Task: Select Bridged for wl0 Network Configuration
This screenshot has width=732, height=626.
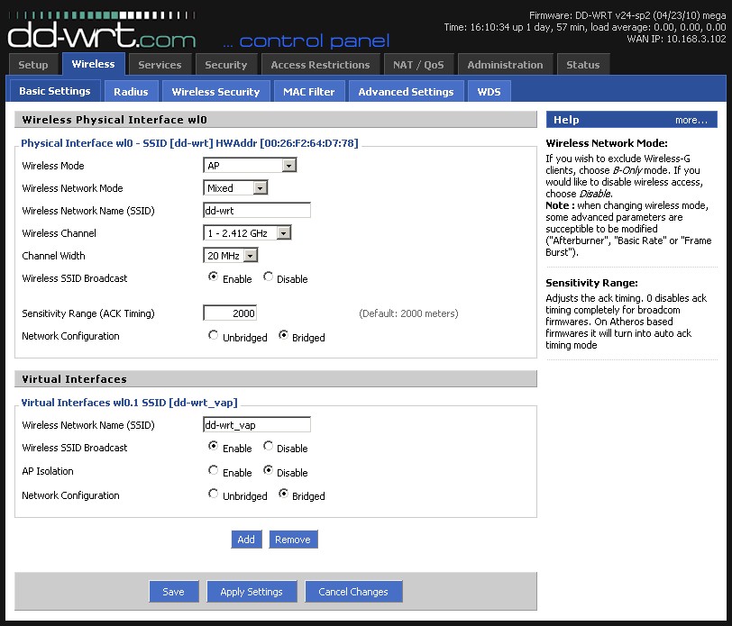Action: tap(283, 335)
